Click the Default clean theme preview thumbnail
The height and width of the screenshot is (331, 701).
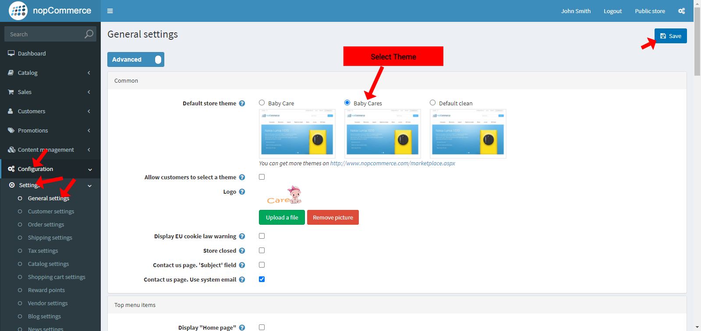coord(468,133)
